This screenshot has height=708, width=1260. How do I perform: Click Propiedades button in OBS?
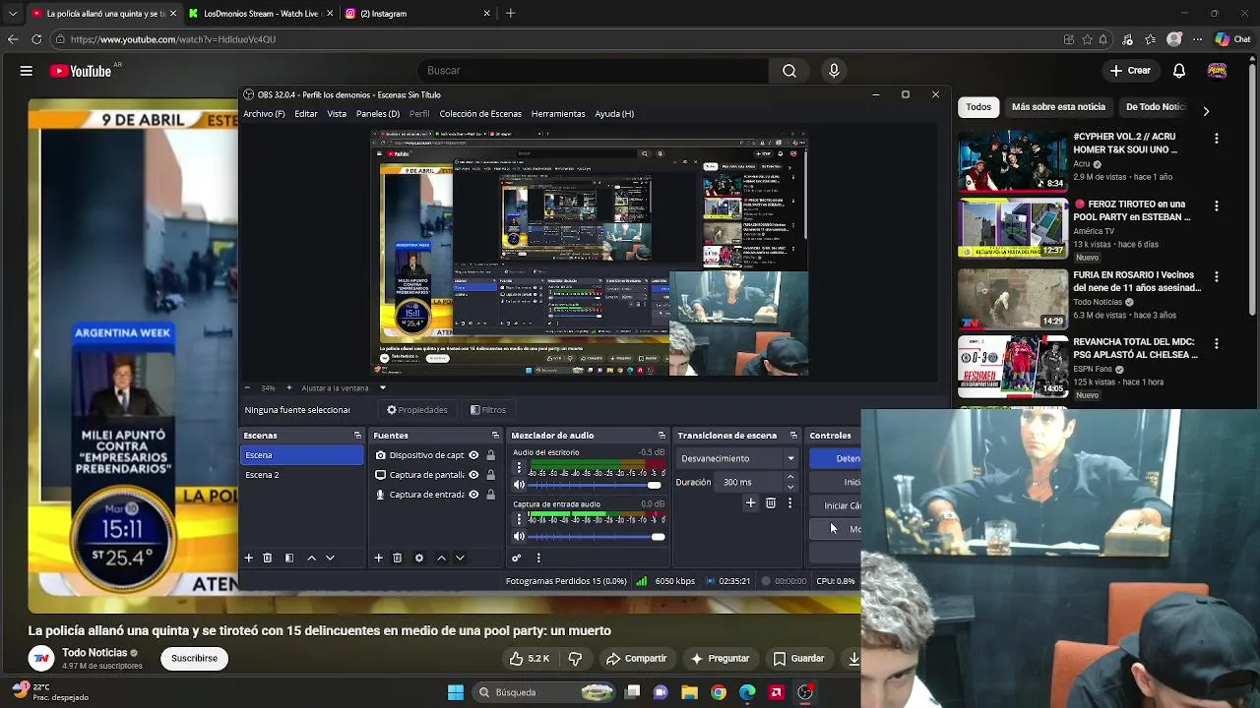point(417,410)
